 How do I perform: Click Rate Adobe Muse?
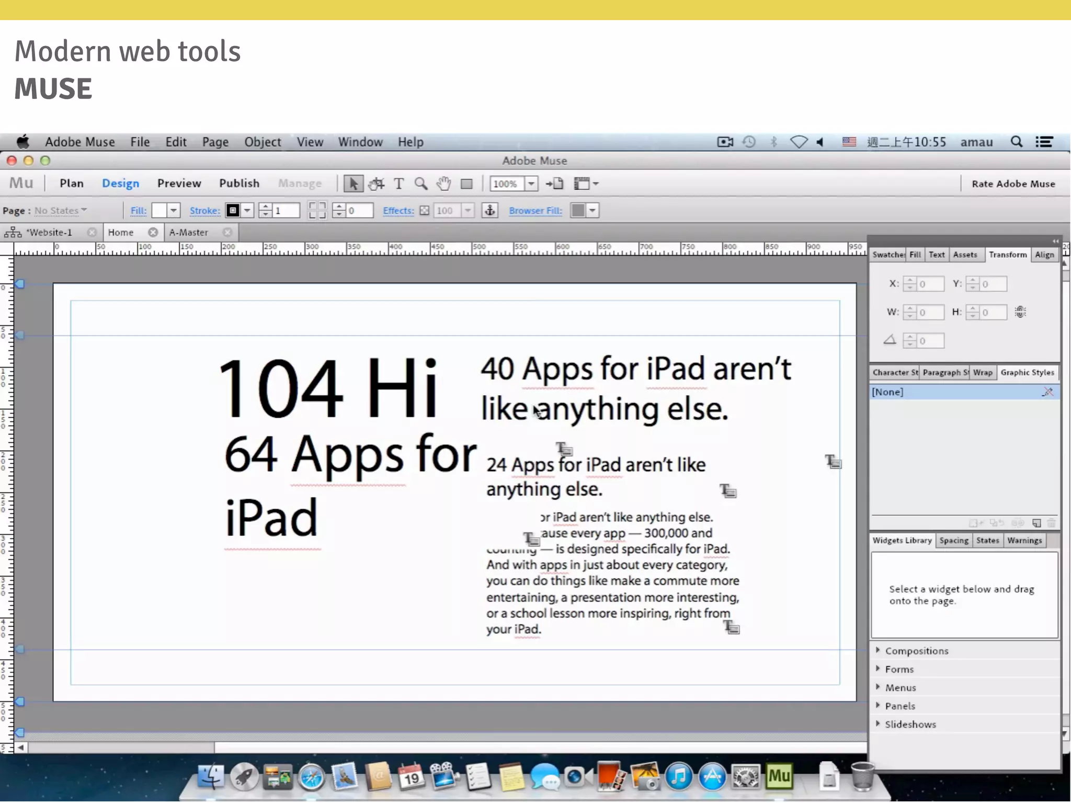1013,183
